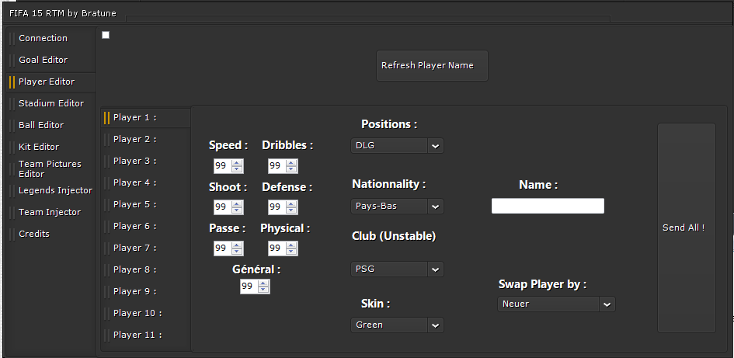Open the Club dropdown showing PSG
Viewport: 734px width, 358px height.
tap(397, 269)
